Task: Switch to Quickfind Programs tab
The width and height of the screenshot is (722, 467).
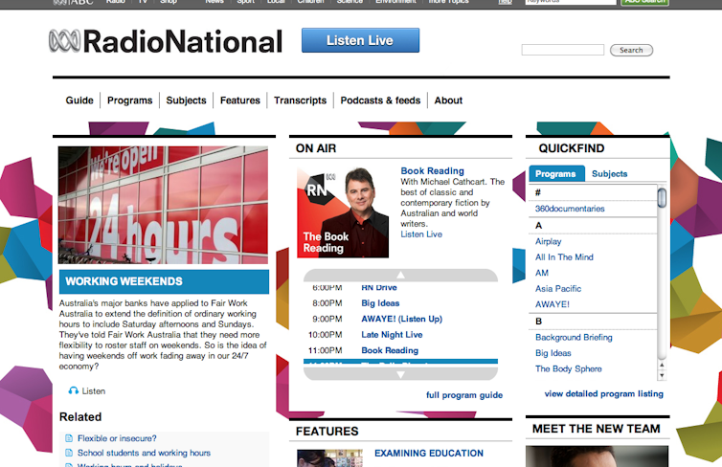Action: [555, 173]
